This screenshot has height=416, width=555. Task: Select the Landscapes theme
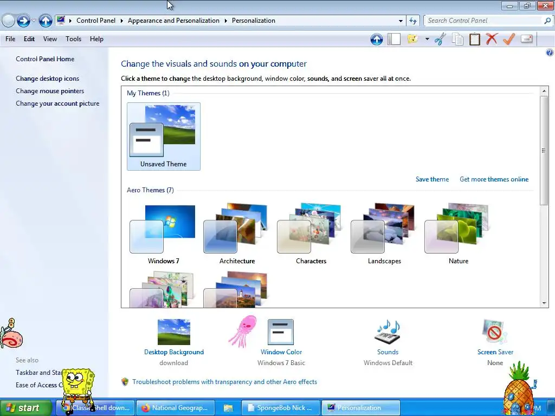pos(384,234)
